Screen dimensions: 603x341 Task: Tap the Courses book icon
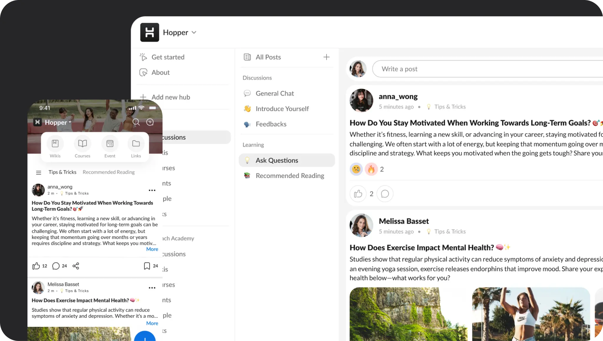click(82, 144)
